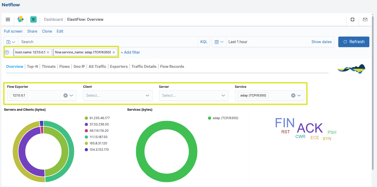Viewport: 377px width, 187px height.
Task: Click the CWR tag in the cloud
Action: (300, 137)
